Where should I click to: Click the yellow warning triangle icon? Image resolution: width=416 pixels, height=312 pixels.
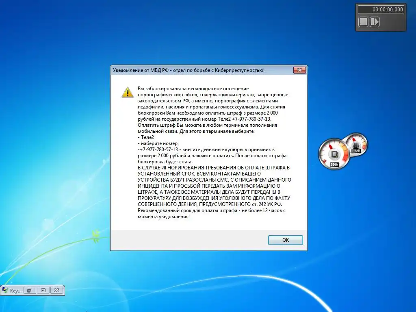(128, 92)
